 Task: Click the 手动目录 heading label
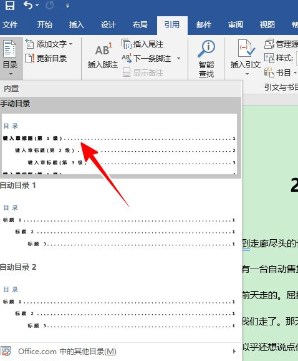(x=15, y=104)
